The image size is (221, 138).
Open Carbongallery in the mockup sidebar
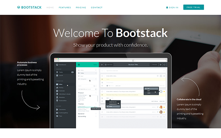point(62,113)
